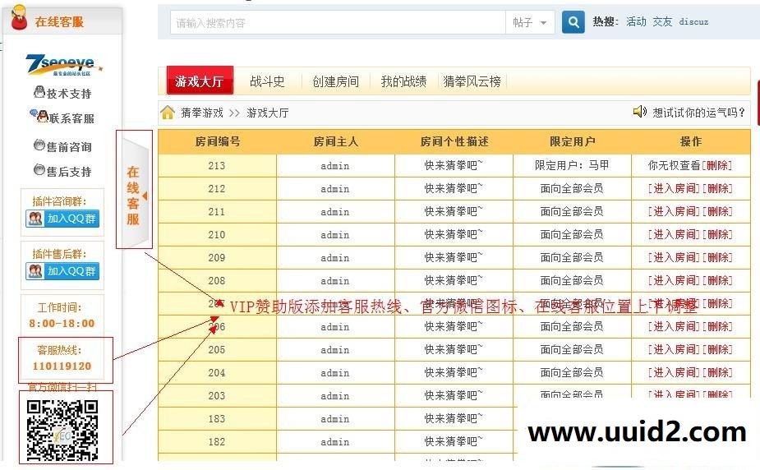The width and height of the screenshot is (760, 470).
Task: Click the 操作 column header
Action: coord(691,141)
